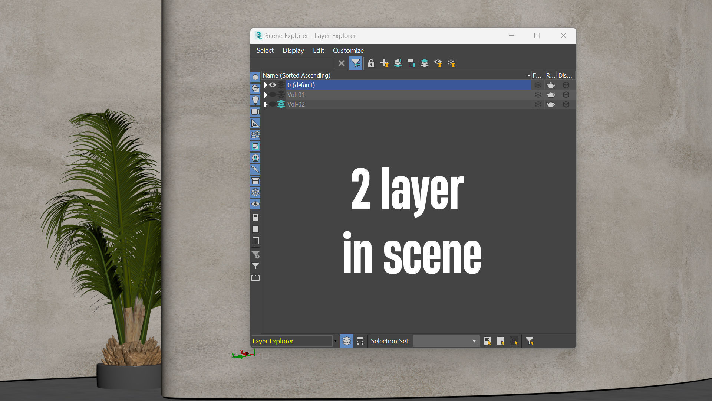Click Freeze/Unfreeze all layers toolbar icon
The height and width of the screenshot is (401, 712).
[x=451, y=63]
